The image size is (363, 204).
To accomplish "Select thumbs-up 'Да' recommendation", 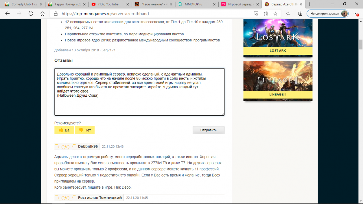I will tap(64, 130).
